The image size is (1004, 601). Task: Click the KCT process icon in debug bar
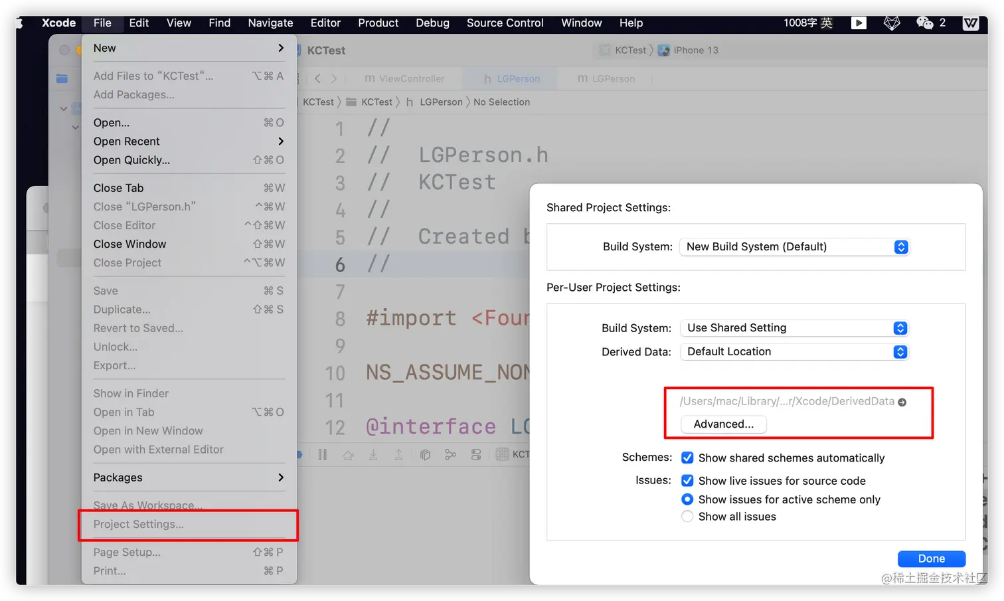click(503, 454)
